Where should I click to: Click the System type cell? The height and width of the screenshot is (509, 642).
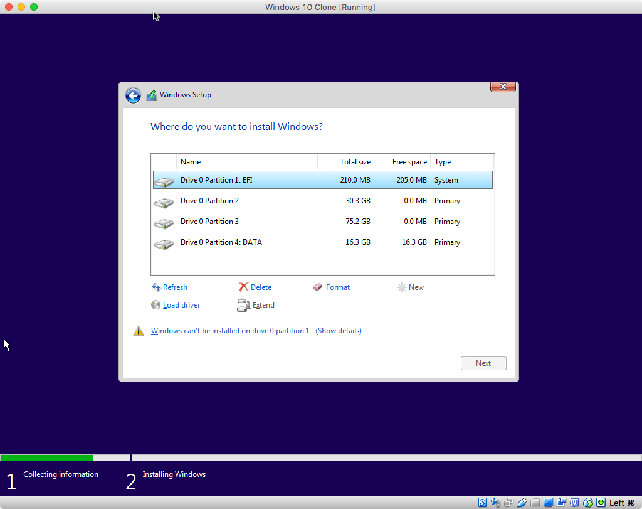point(446,180)
